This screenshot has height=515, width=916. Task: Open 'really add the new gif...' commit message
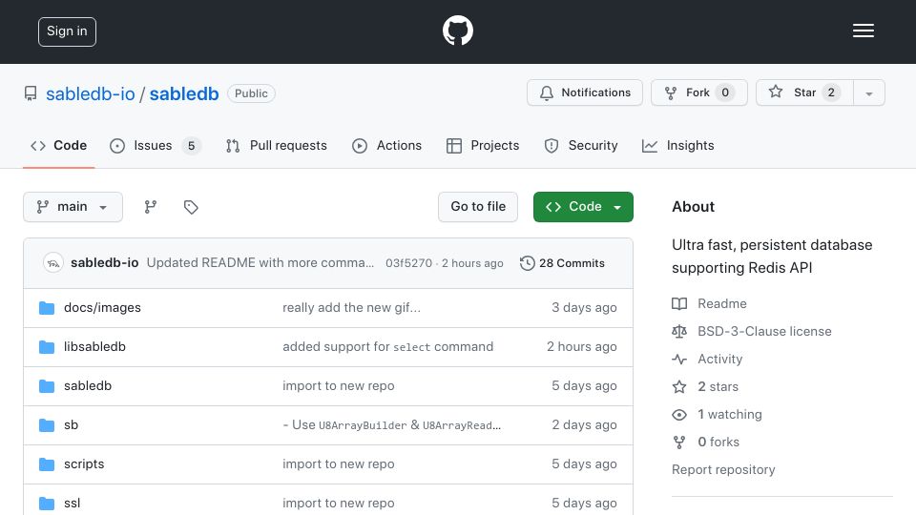(x=352, y=308)
